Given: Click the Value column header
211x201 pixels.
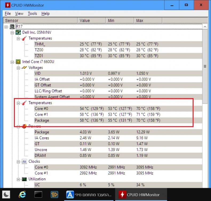Looking at the screenshot, I should [x=92, y=21].
